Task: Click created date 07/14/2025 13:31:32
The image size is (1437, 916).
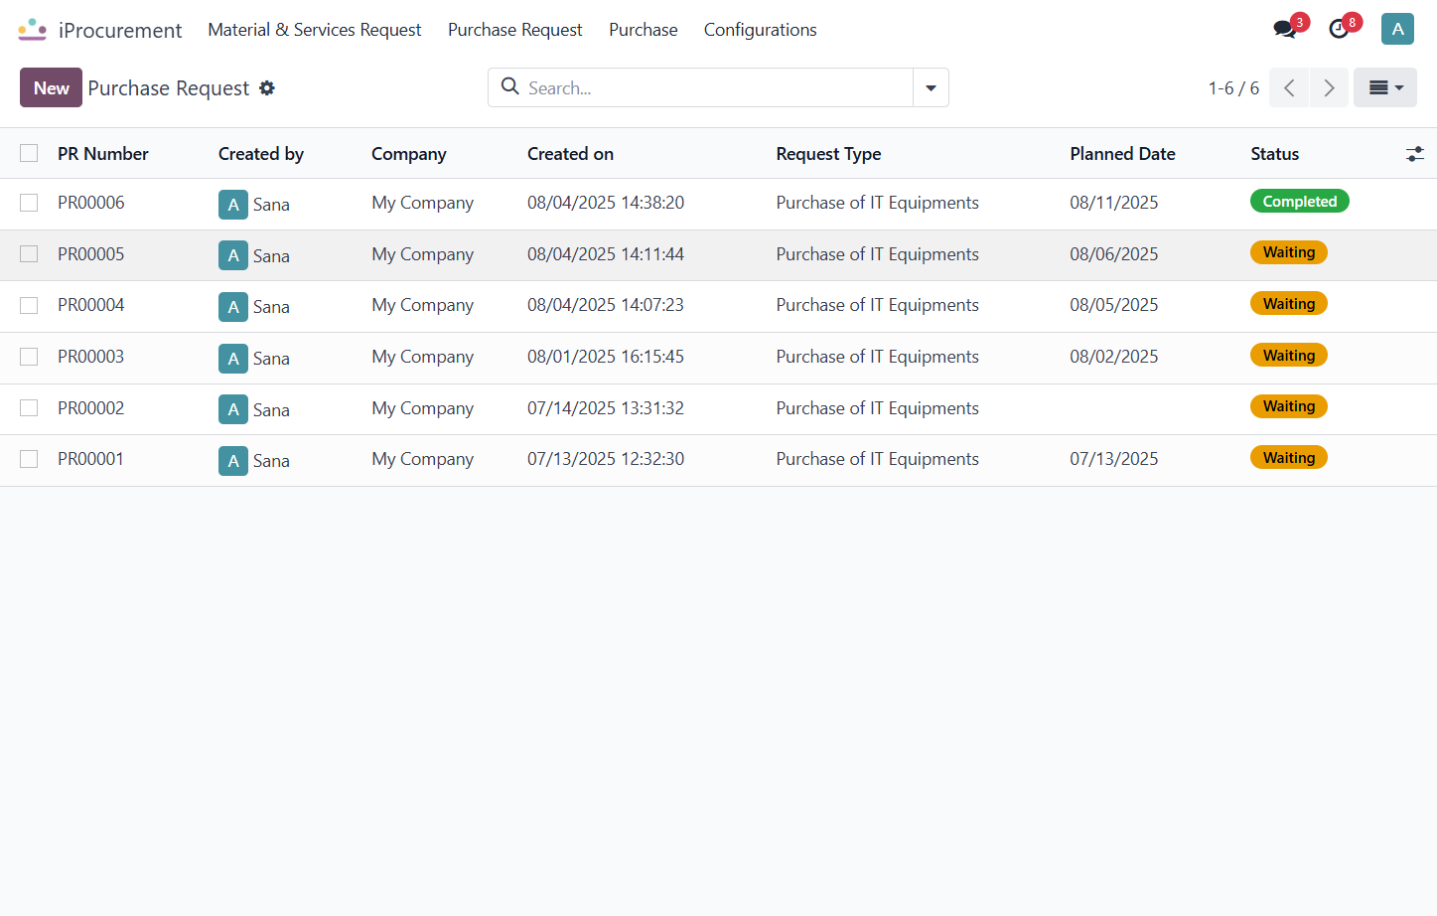Action: (x=606, y=408)
